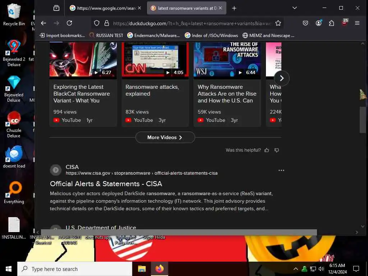Screen dimensions: 368x276
Task: Open the notification center icon
Action: [356, 269]
